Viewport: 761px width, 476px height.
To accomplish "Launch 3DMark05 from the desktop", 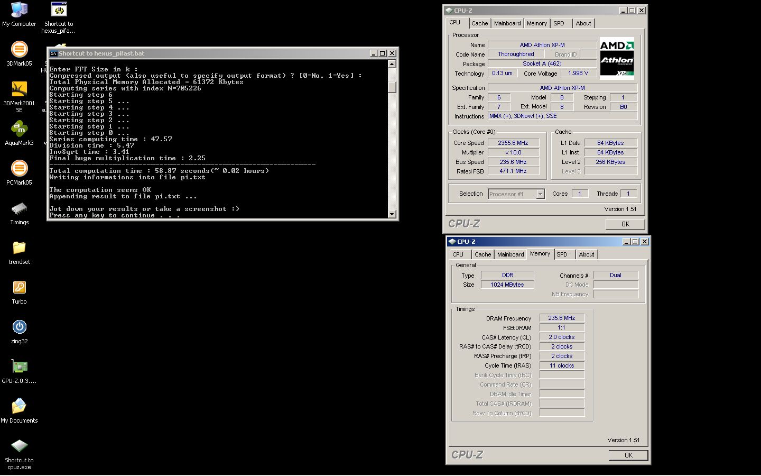I will (x=19, y=54).
